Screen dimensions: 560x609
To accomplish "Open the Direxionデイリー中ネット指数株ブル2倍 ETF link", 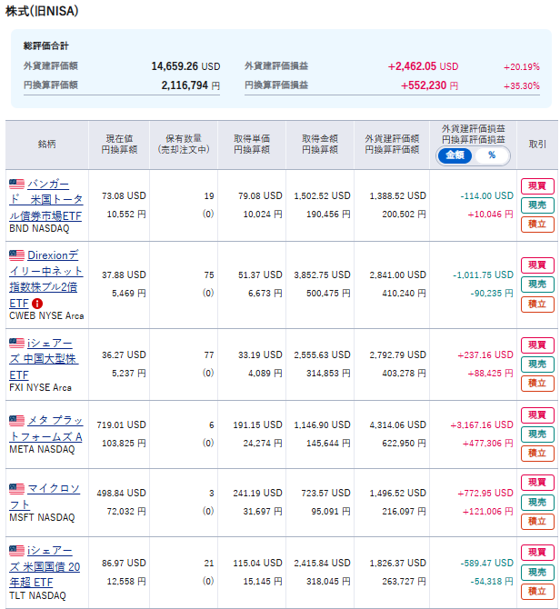I will (45, 279).
